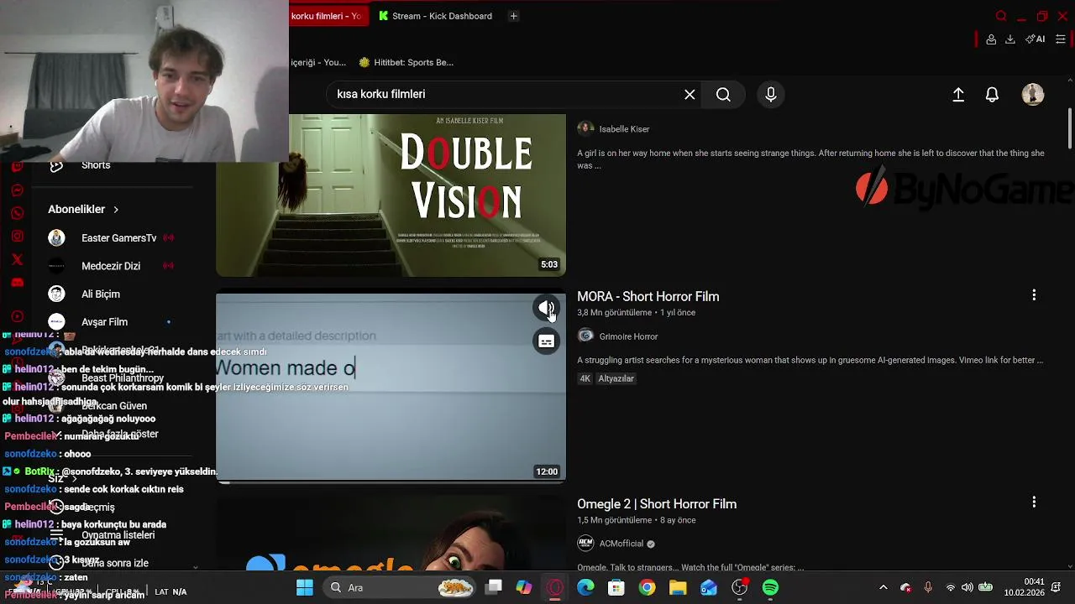The image size is (1075, 604).
Task: Open the YouTube create/upload icon
Action: coord(958,95)
